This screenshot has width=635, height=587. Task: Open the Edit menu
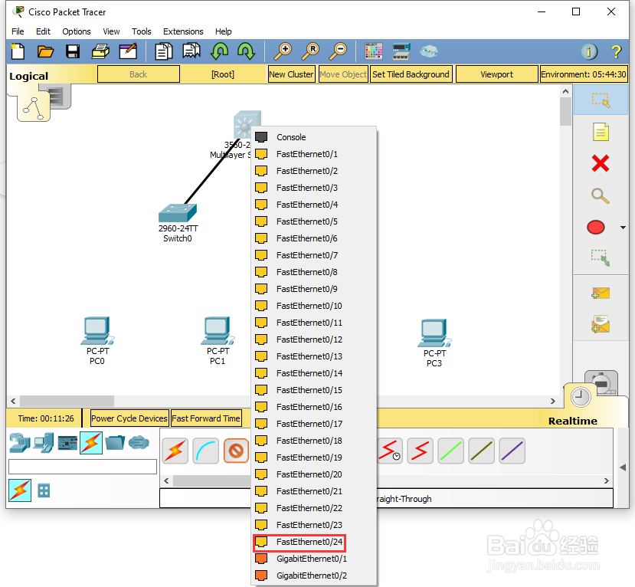point(43,31)
